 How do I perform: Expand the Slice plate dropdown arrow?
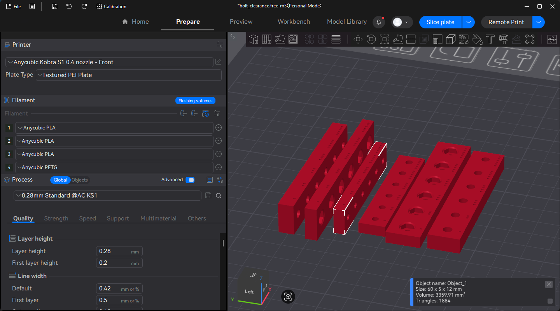pyautogui.click(x=469, y=22)
